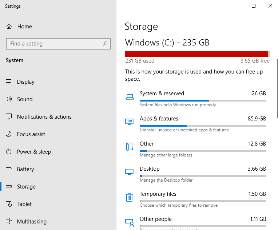Open Desktop storage category
The image size is (278, 230).
click(x=196, y=174)
